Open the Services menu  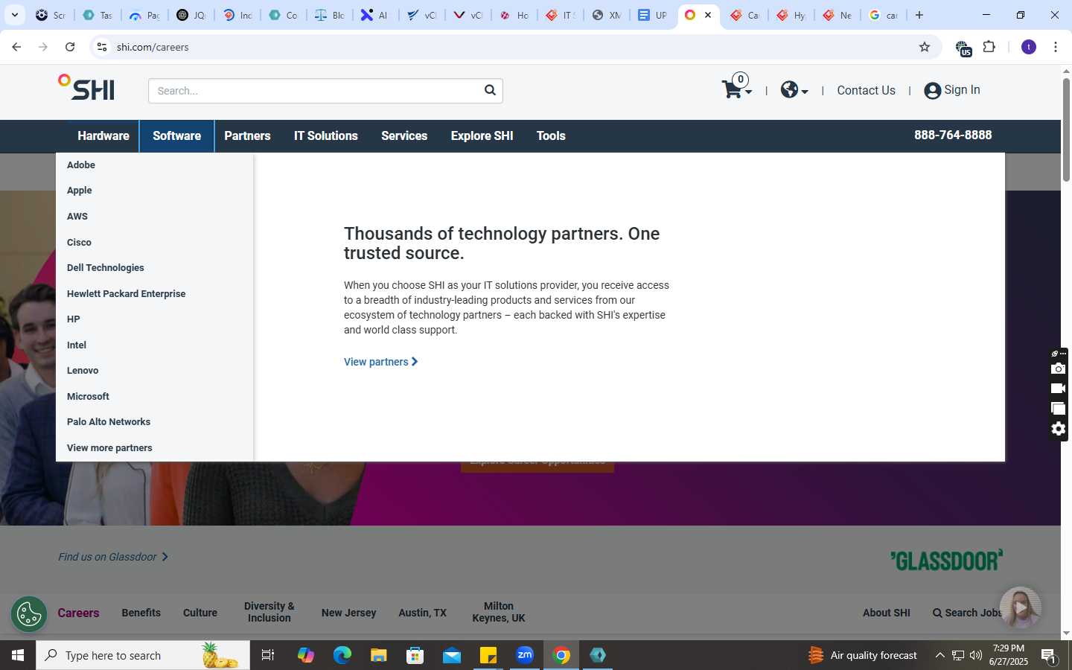(404, 135)
